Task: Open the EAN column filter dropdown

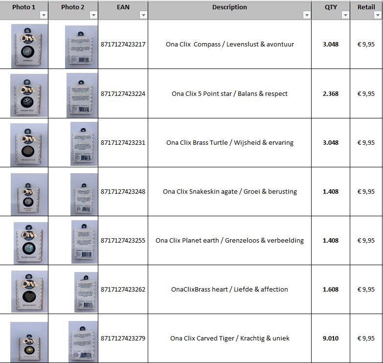Action: [143, 15]
